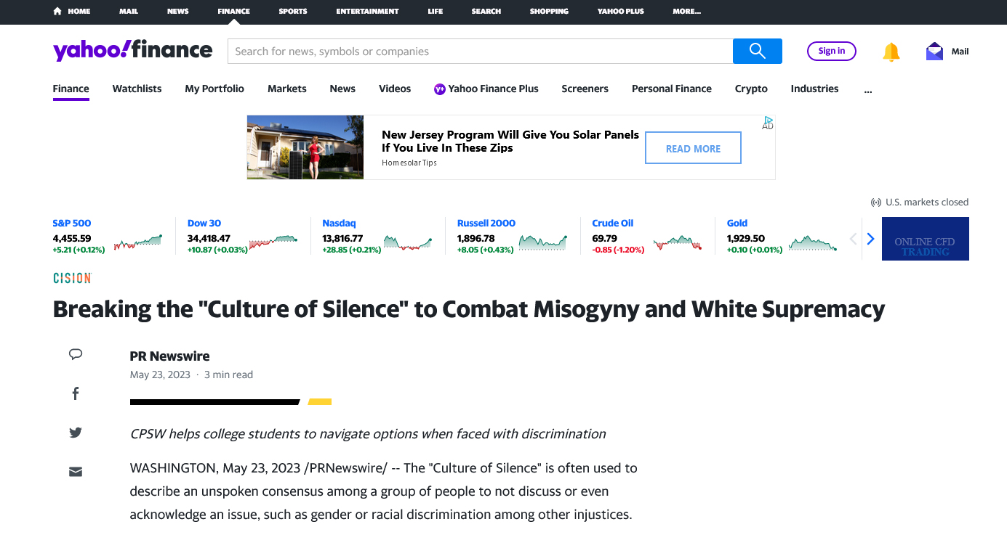This screenshot has height=540, width=1007.
Task: Click the article headline about Culture of Silence
Action: coord(469,309)
